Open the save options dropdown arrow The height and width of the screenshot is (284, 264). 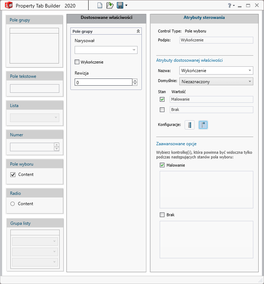(126, 5)
